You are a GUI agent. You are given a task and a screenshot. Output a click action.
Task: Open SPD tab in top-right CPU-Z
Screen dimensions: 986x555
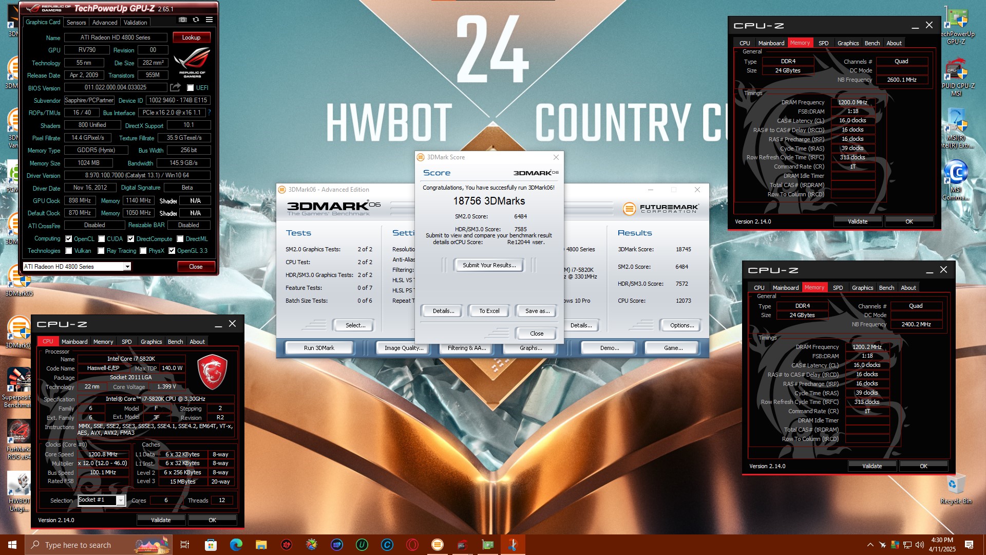pyautogui.click(x=823, y=43)
